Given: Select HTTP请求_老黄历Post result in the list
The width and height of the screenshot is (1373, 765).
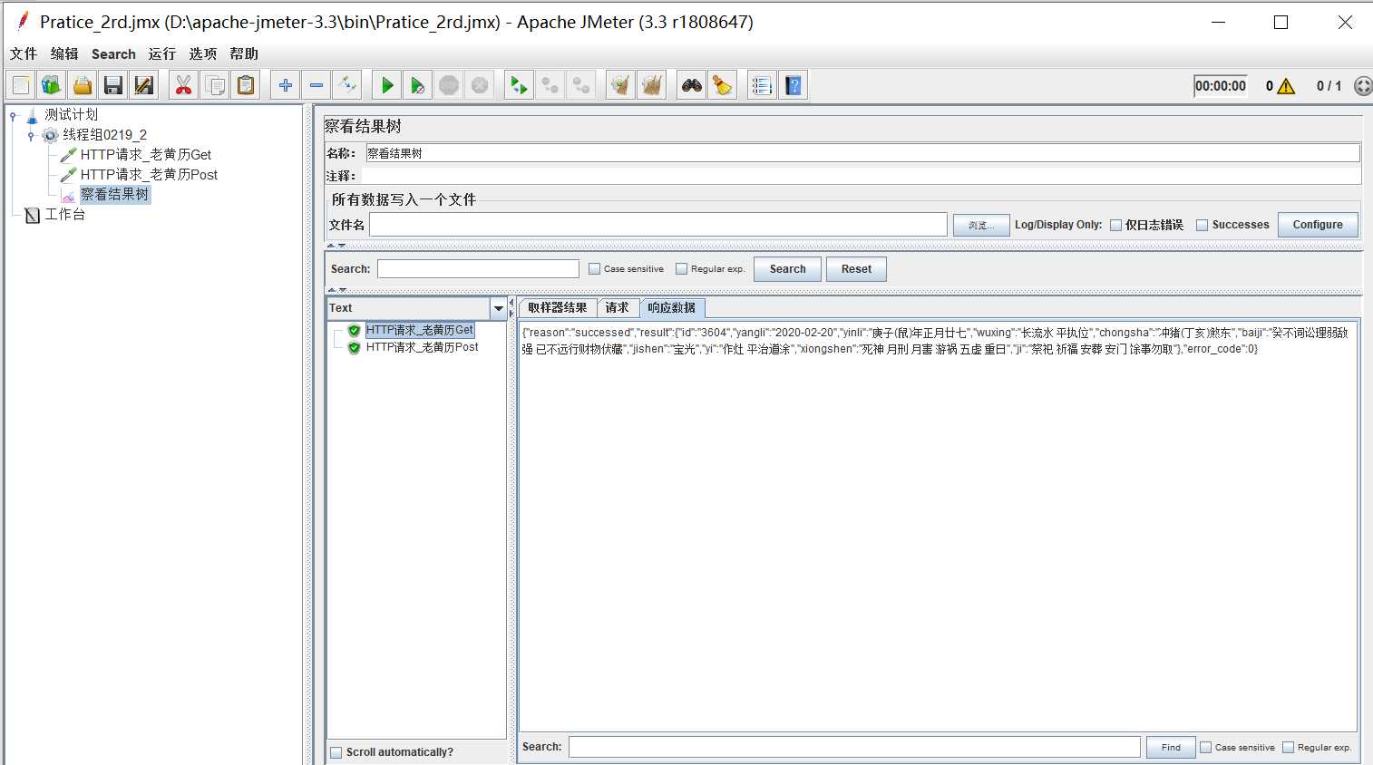Looking at the screenshot, I should point(423,347).
